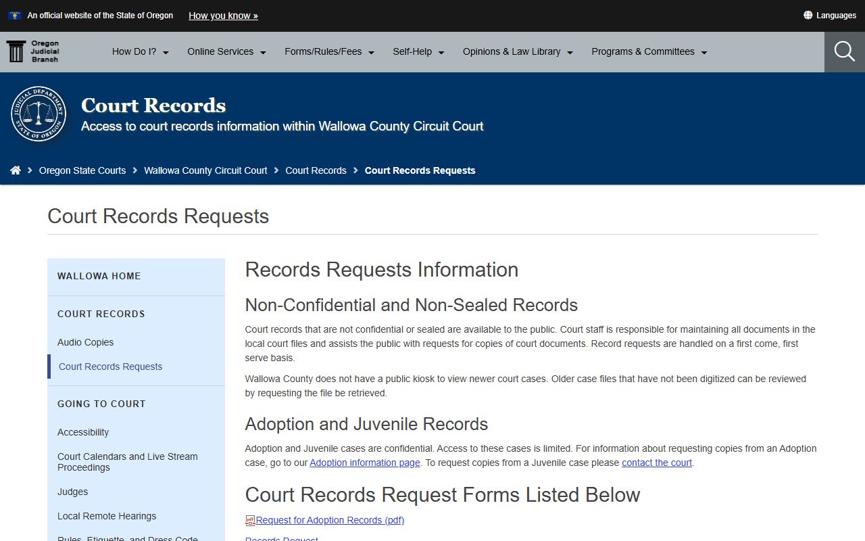
Task: Click Court Records Request Forms Listed Below heading
Action: (x=443, y=494)
